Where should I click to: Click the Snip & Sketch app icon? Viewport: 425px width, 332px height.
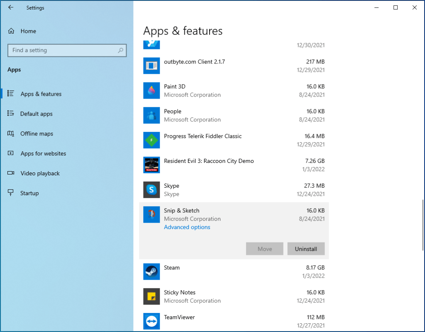click(151, 215)
